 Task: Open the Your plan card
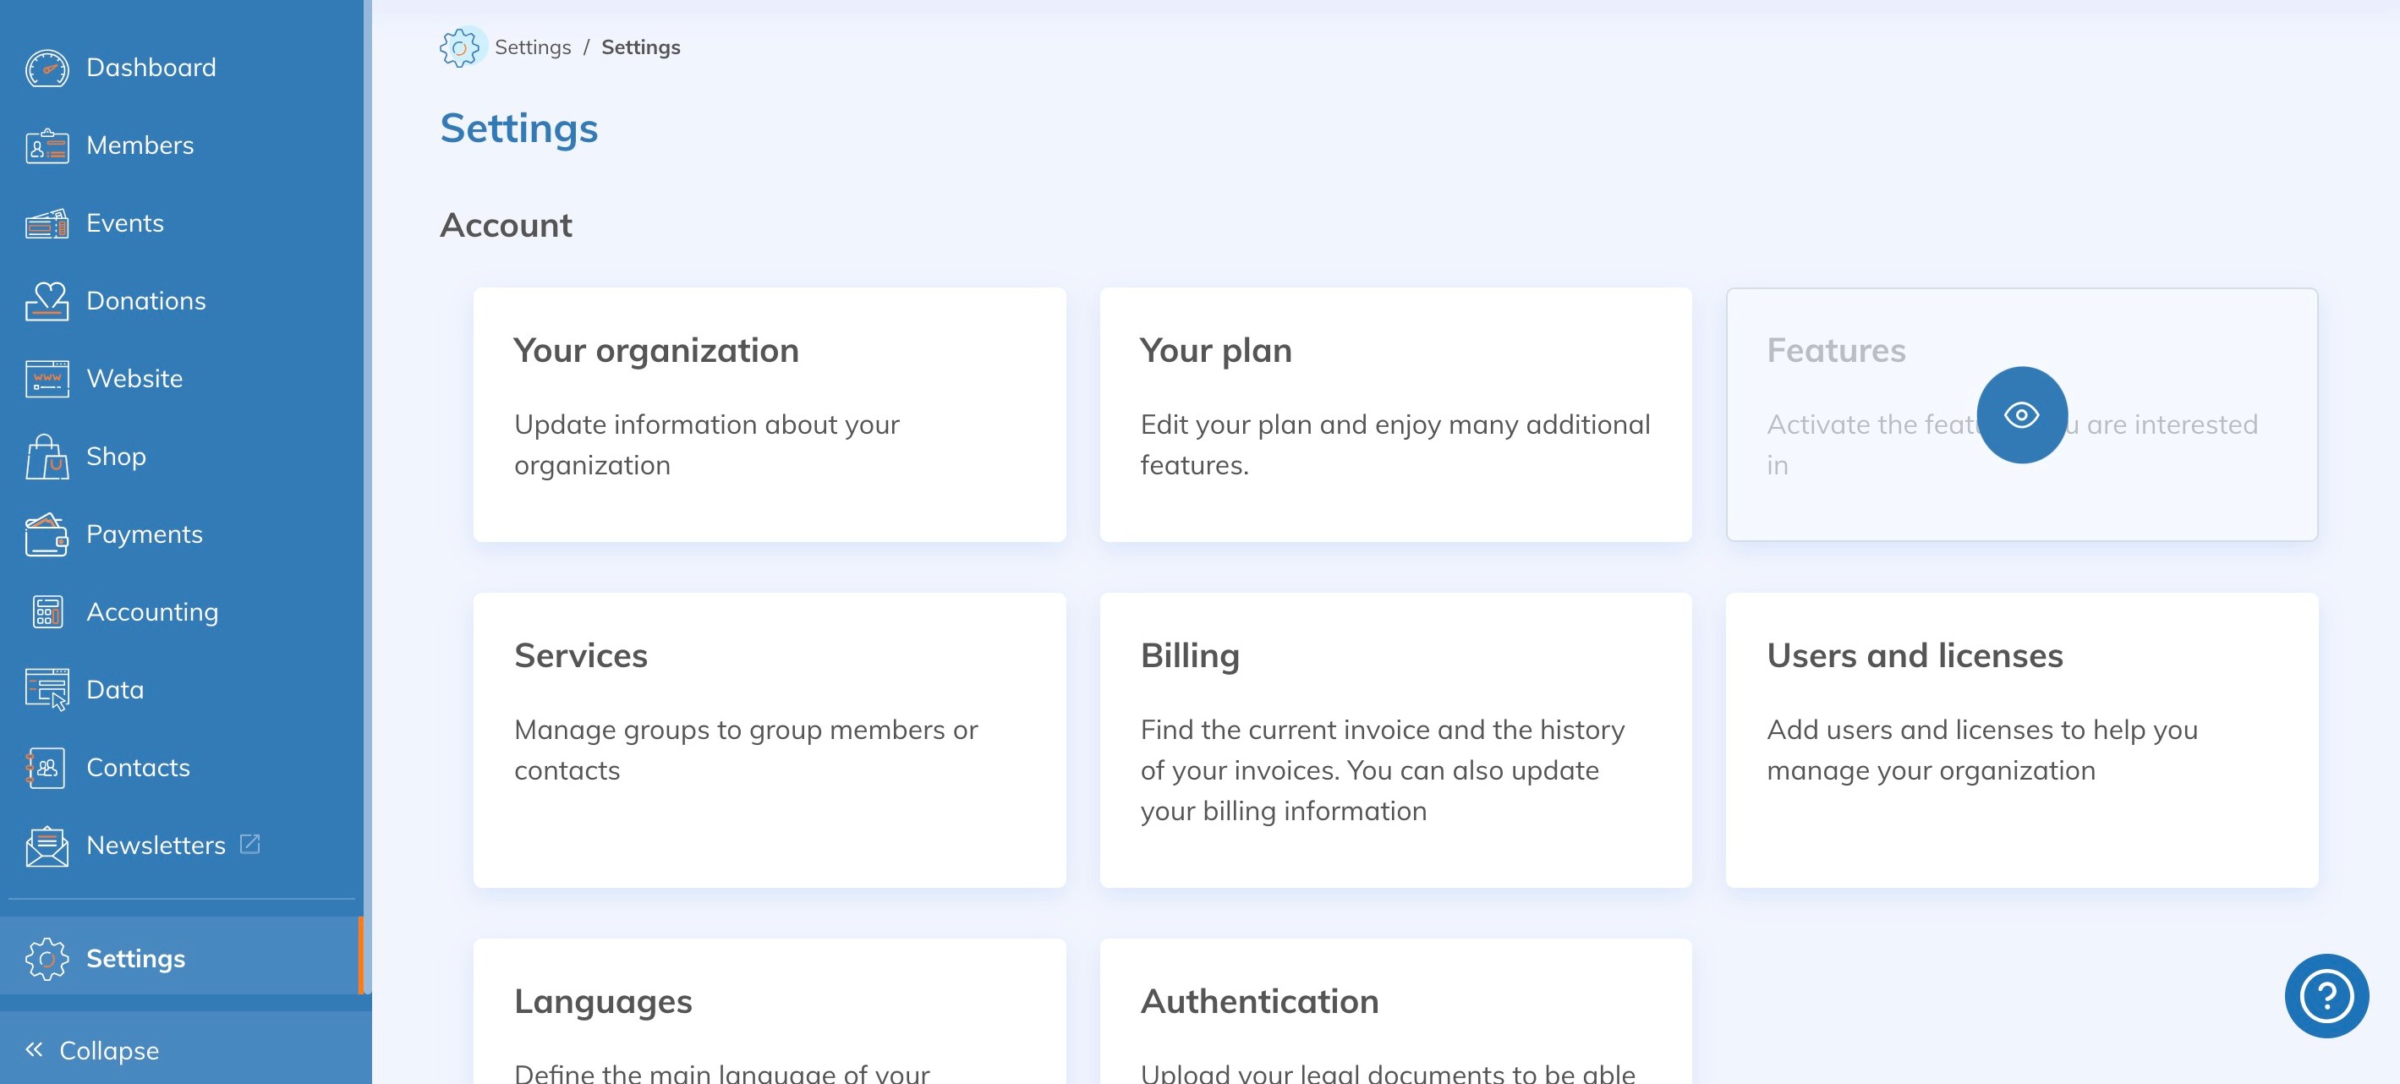[1395, 415]
